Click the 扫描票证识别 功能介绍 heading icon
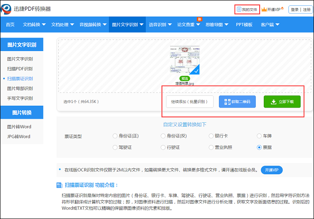Screen dimensions: 314x219 (59, 185)
